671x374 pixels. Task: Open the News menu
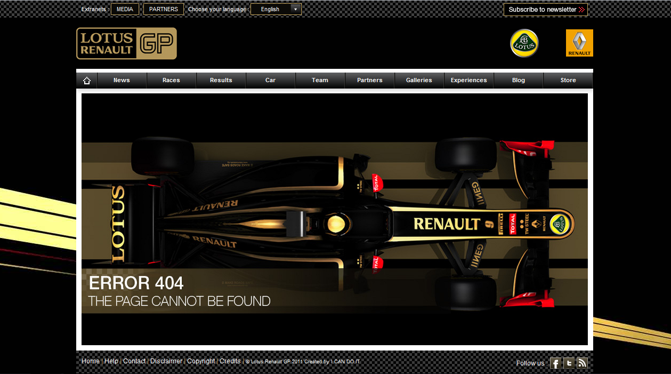[x=122, y=81]
